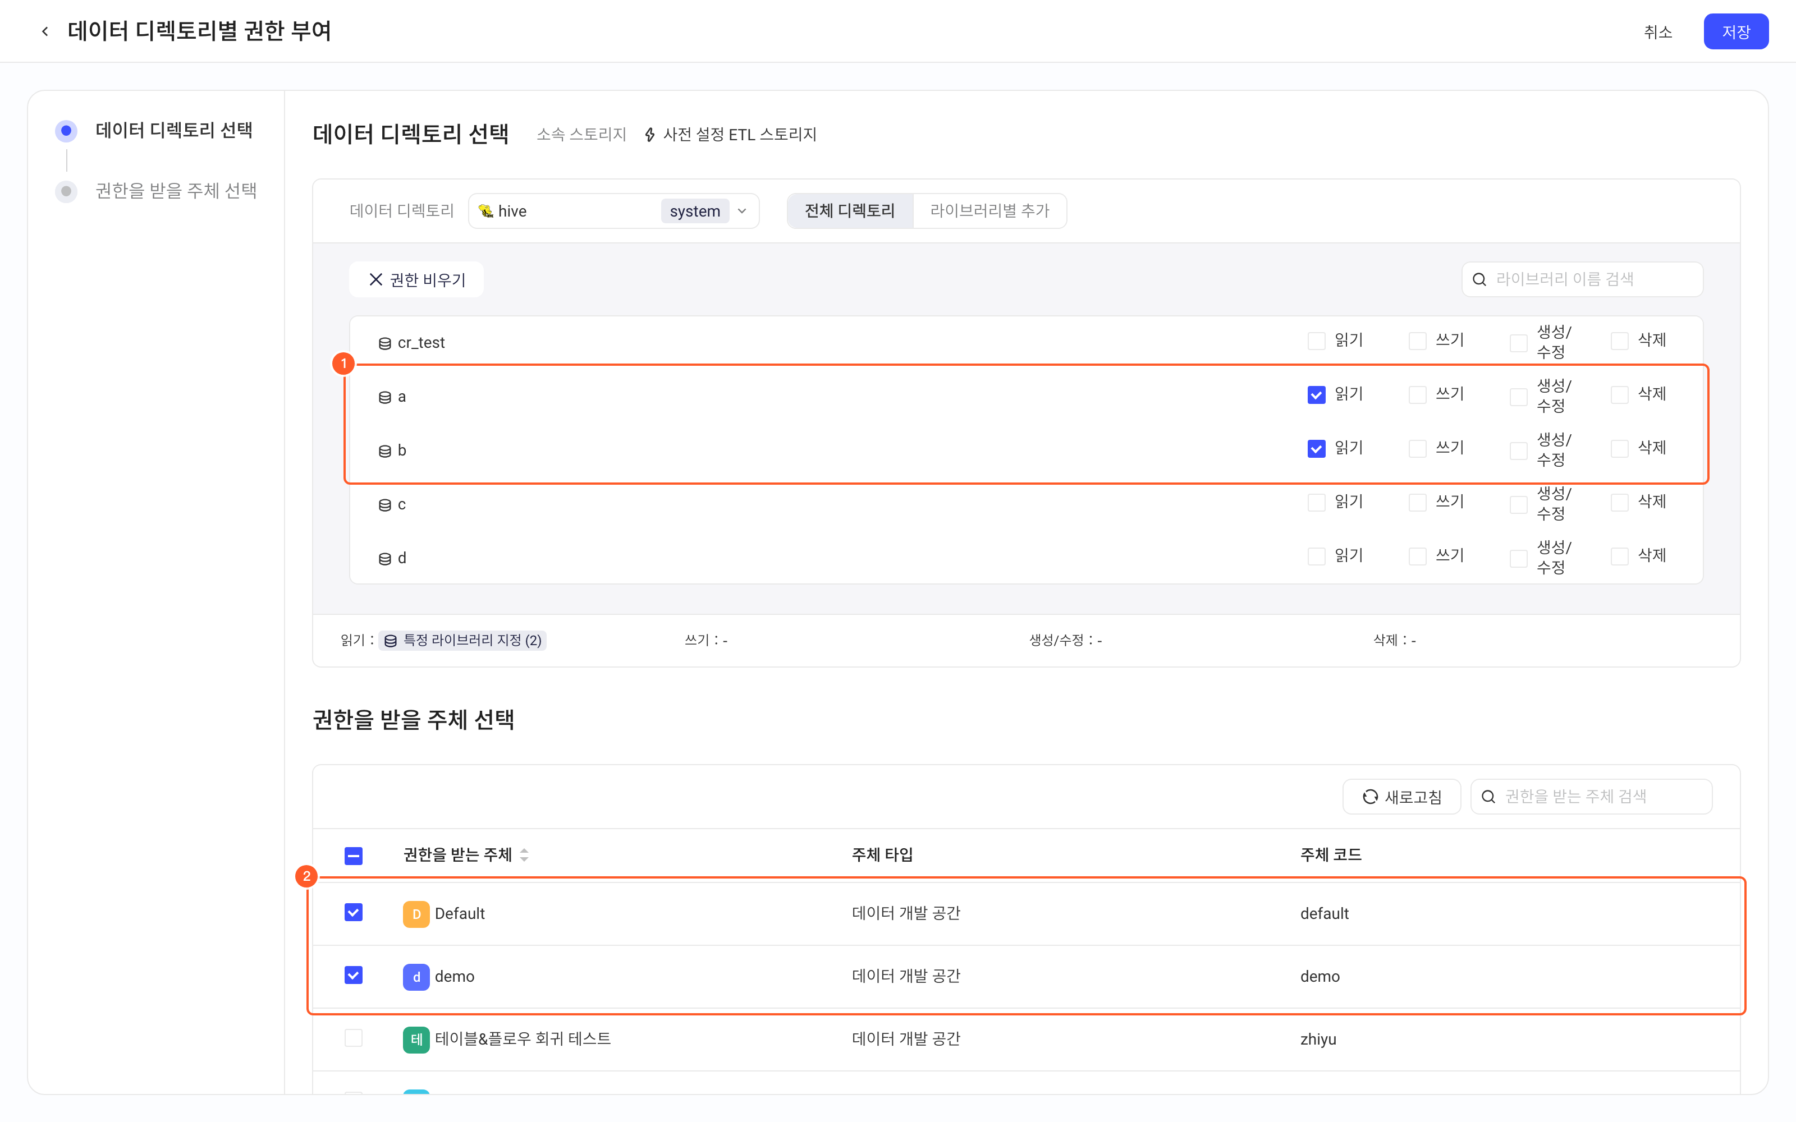
Task: Click the library search magnifier icon
Action: [x=1479, y=279]
